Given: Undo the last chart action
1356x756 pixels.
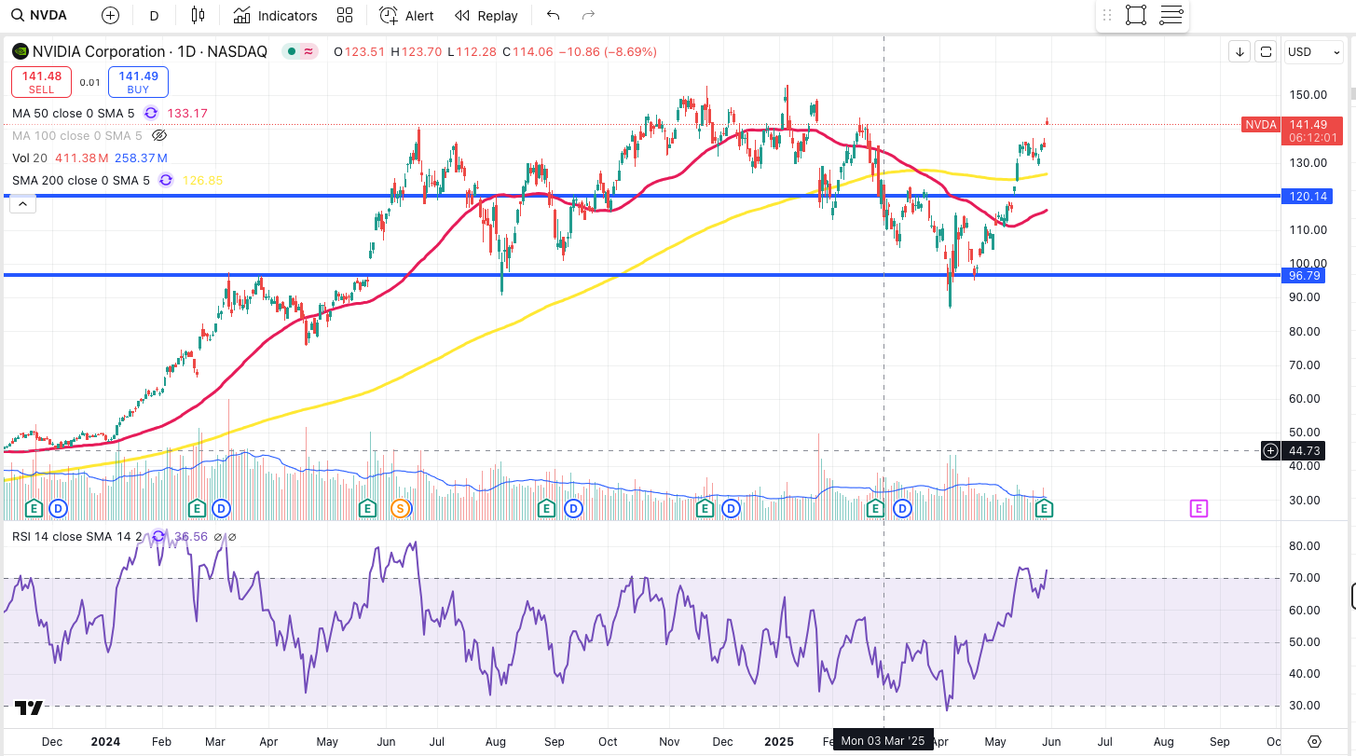Looking at the screenshot, I should click(554, 15).
